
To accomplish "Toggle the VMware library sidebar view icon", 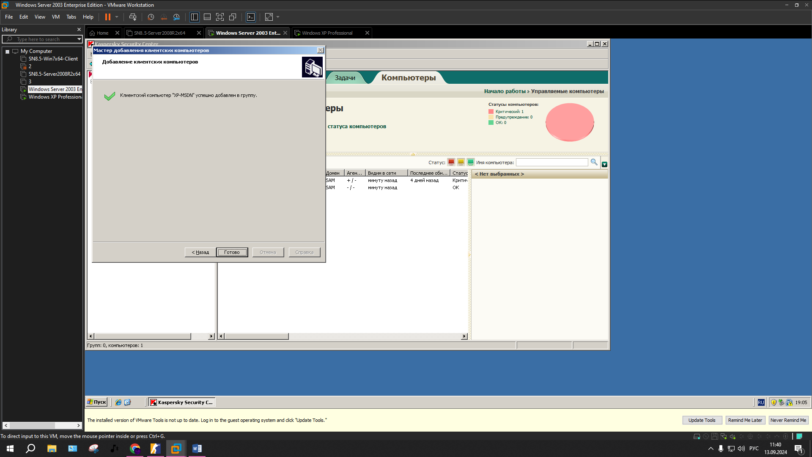I will (195, 17).
